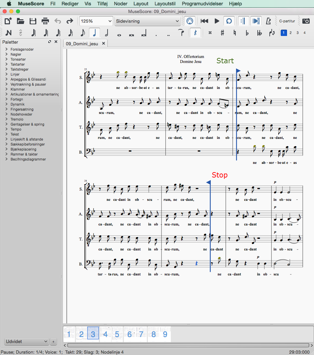Open the 125% zoom dropdown
Viewport: 314px width, 355px height.
click(96, 21)
